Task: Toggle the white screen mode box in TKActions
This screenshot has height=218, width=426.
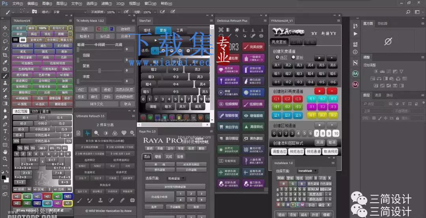Action: pos(23,40)
